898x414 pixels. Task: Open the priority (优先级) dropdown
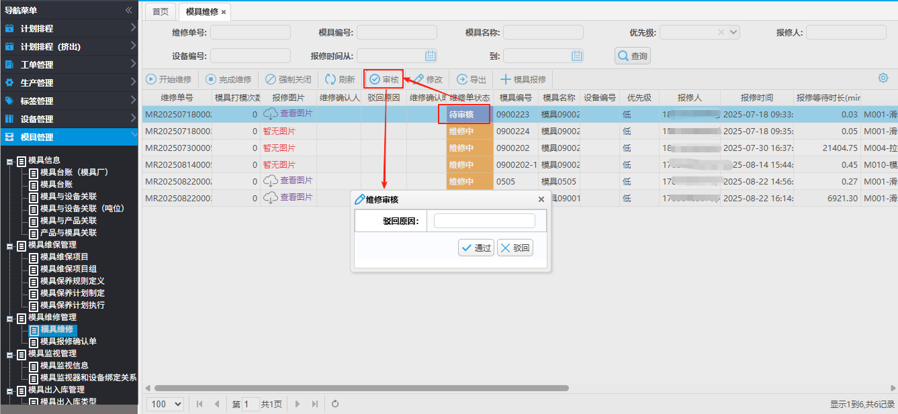[x=733, y=32]
